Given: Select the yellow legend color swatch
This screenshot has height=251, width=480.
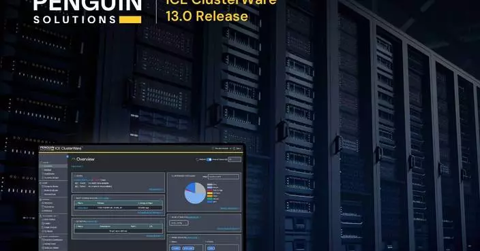Looking at the screenshot, I should point(210,193).
